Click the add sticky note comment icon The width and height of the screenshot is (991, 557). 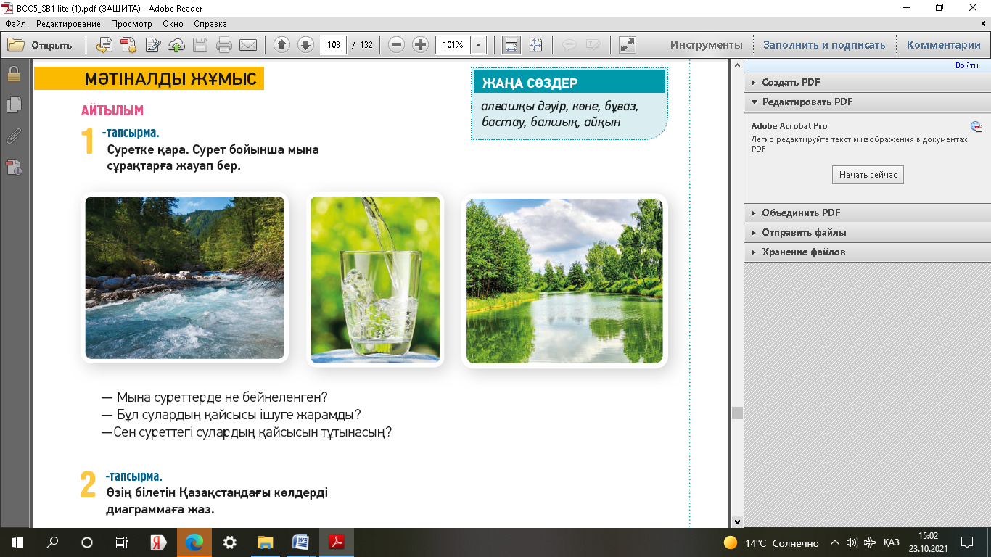point(569,45)
